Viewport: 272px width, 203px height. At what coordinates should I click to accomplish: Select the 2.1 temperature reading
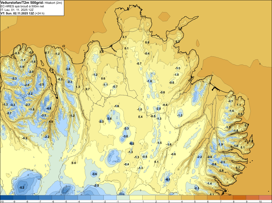(x=125, y=37)
